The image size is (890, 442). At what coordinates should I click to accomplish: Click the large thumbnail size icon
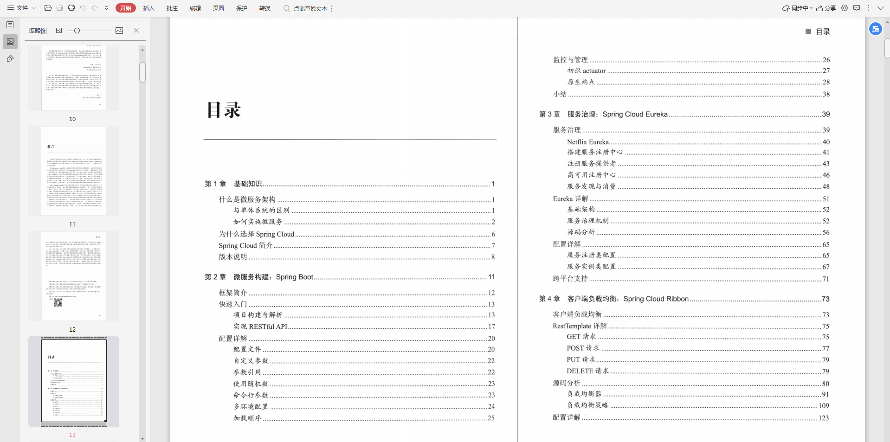(x=119, y=31)
